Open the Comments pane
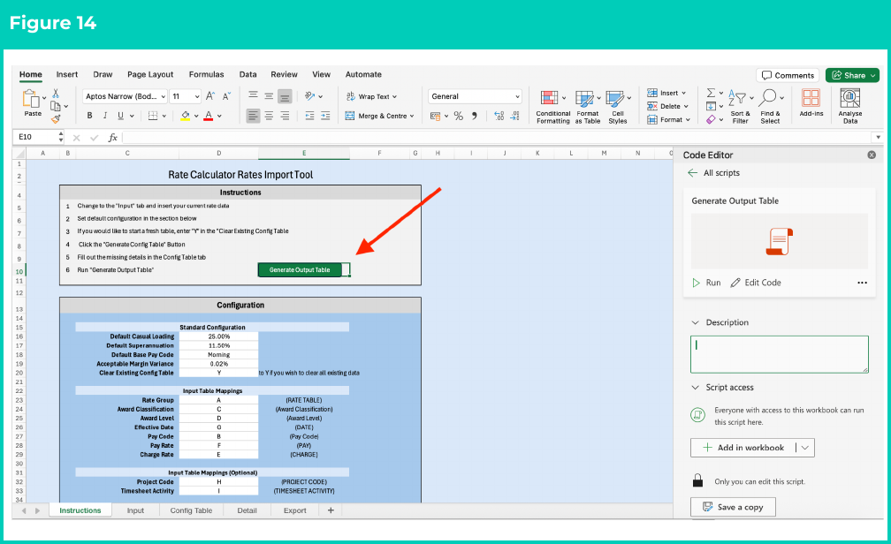The height and width of the screenshot is (544, 891). 788,76
